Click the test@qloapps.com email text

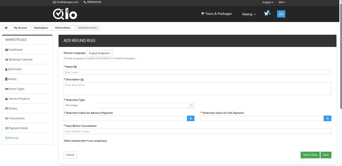pyautogui.click(x=68, y=2)
